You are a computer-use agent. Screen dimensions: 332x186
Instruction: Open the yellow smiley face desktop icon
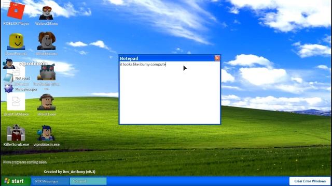coord(16,41)
